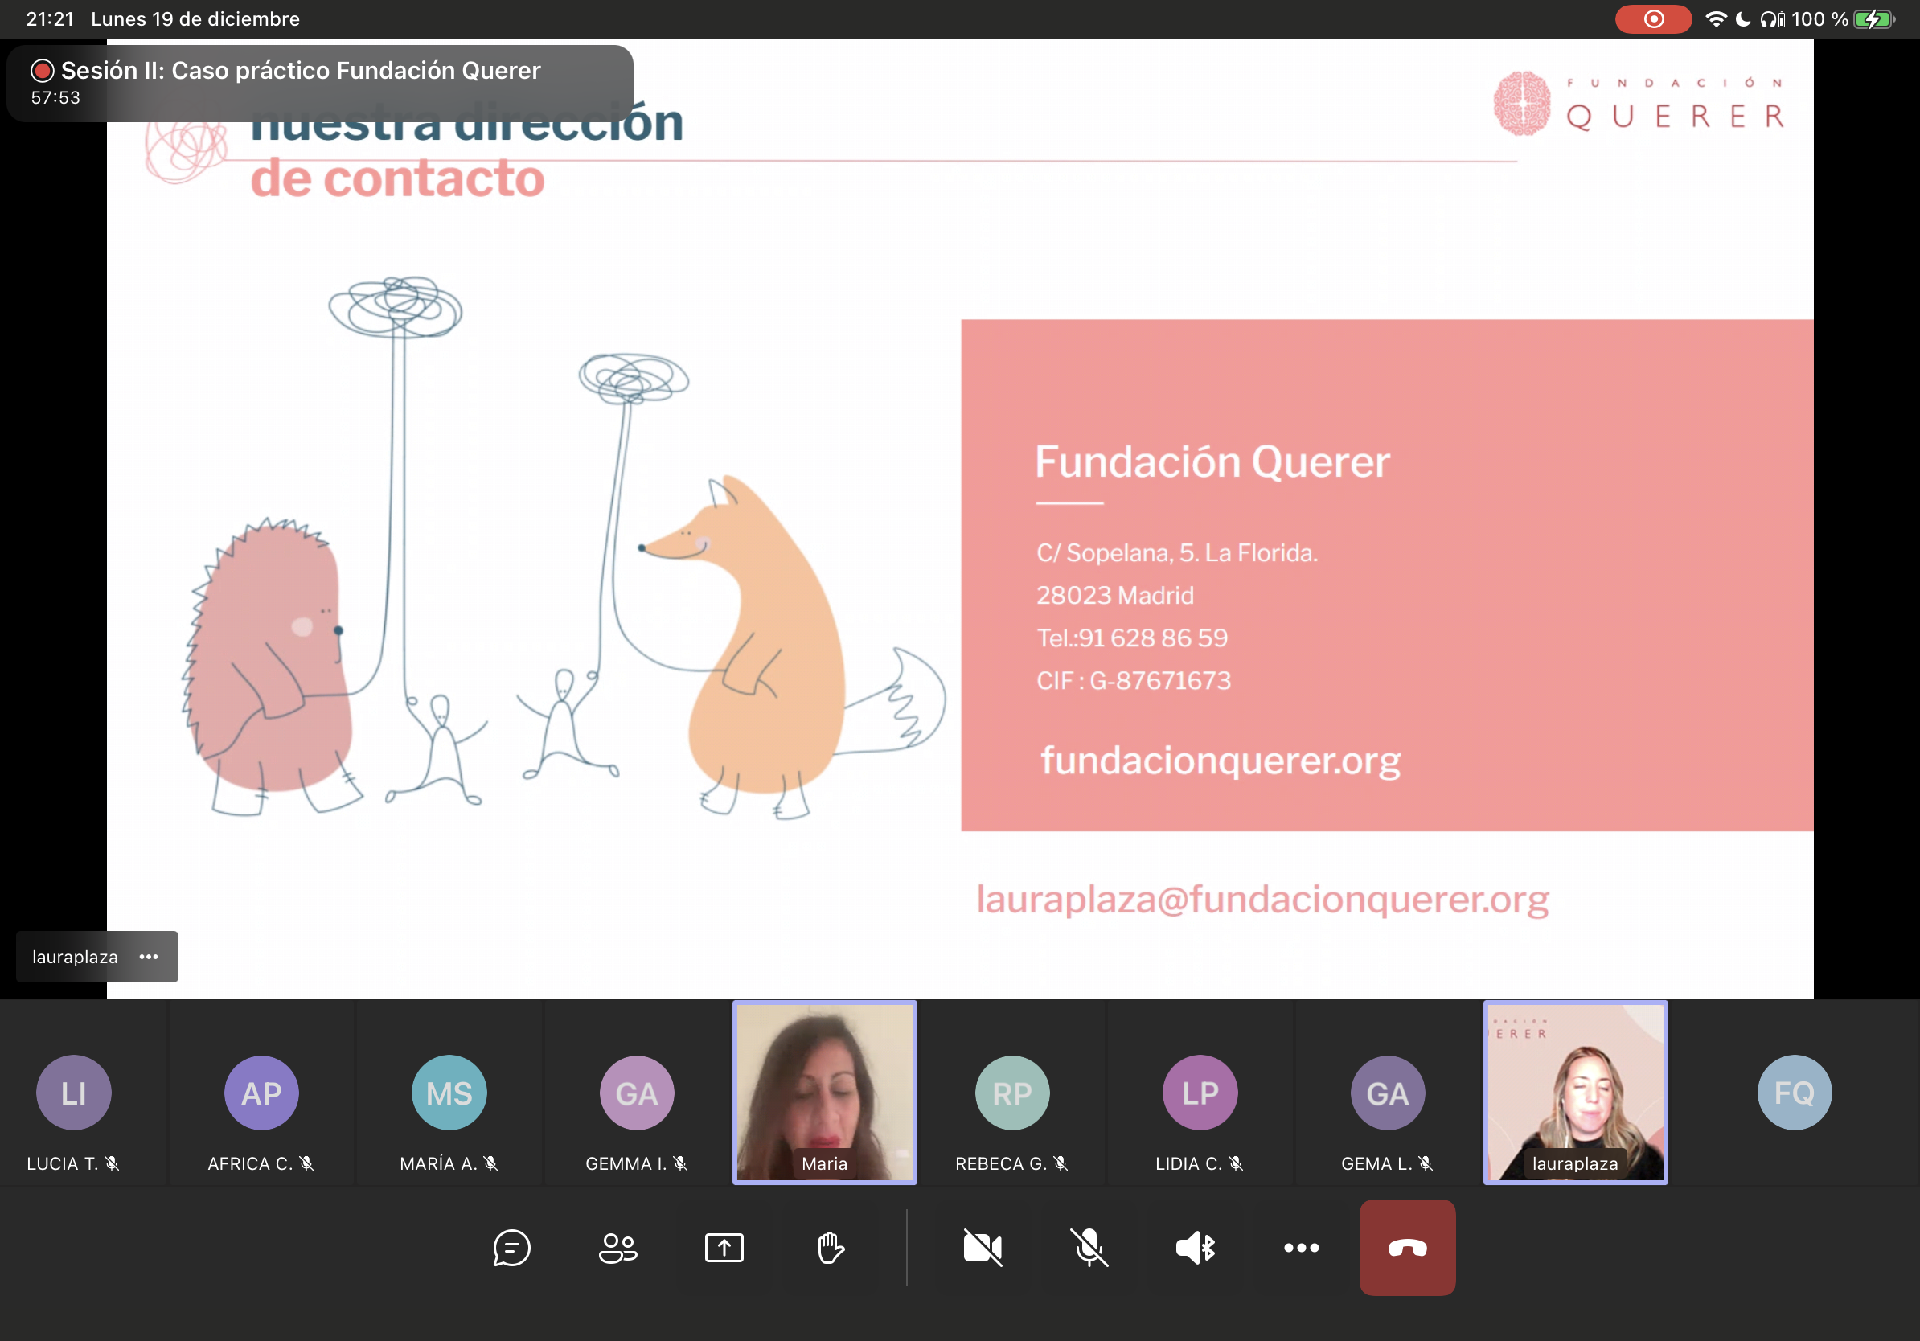The width and height of the screenshot is (1920, 1341).
Task: Tap the lauraplaza@fundacionquerer.org email address
Action: [1263, 900]
